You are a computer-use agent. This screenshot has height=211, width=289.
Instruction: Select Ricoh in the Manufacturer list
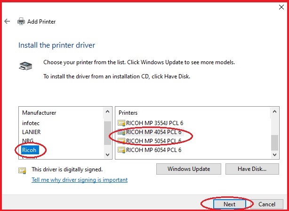coord(30,150)
